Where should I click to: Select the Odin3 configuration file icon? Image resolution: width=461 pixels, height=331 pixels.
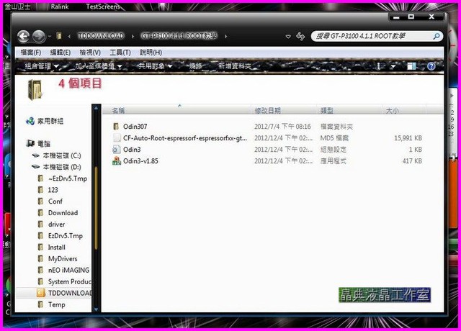tap(116, 149)
